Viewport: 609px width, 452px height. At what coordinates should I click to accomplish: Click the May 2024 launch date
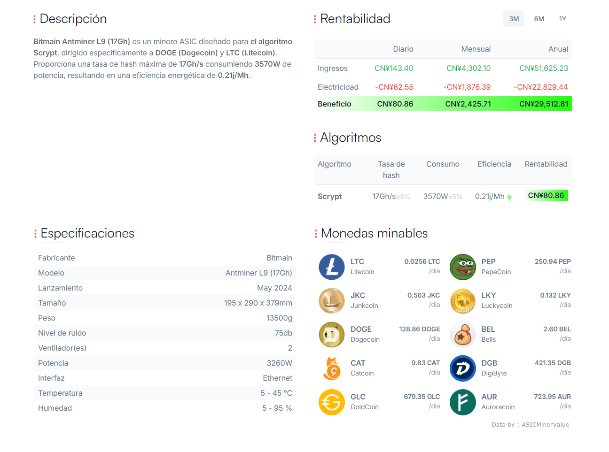[x=274, y=288]
